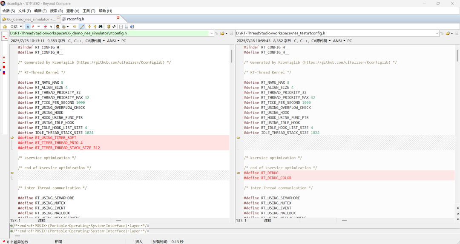Open the 工具 (T) menu
Image resolution: width=460 pixels, height=244 pixels.
[x=89, y=11]
